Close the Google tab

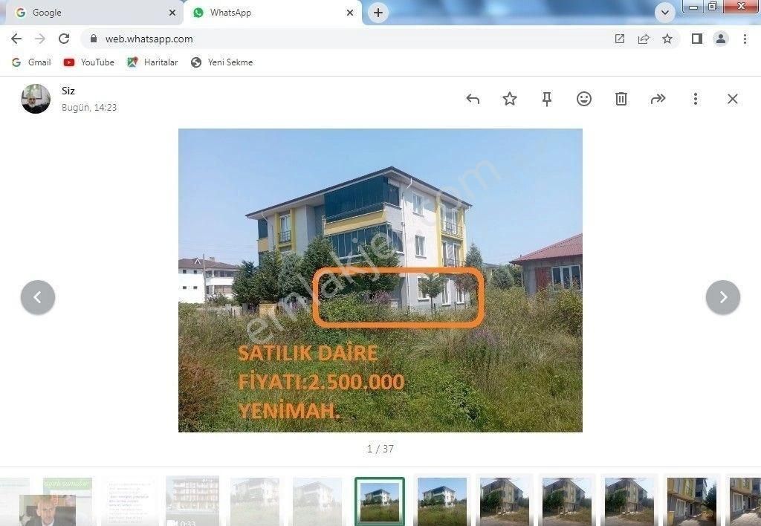click(x=172, y=13)
